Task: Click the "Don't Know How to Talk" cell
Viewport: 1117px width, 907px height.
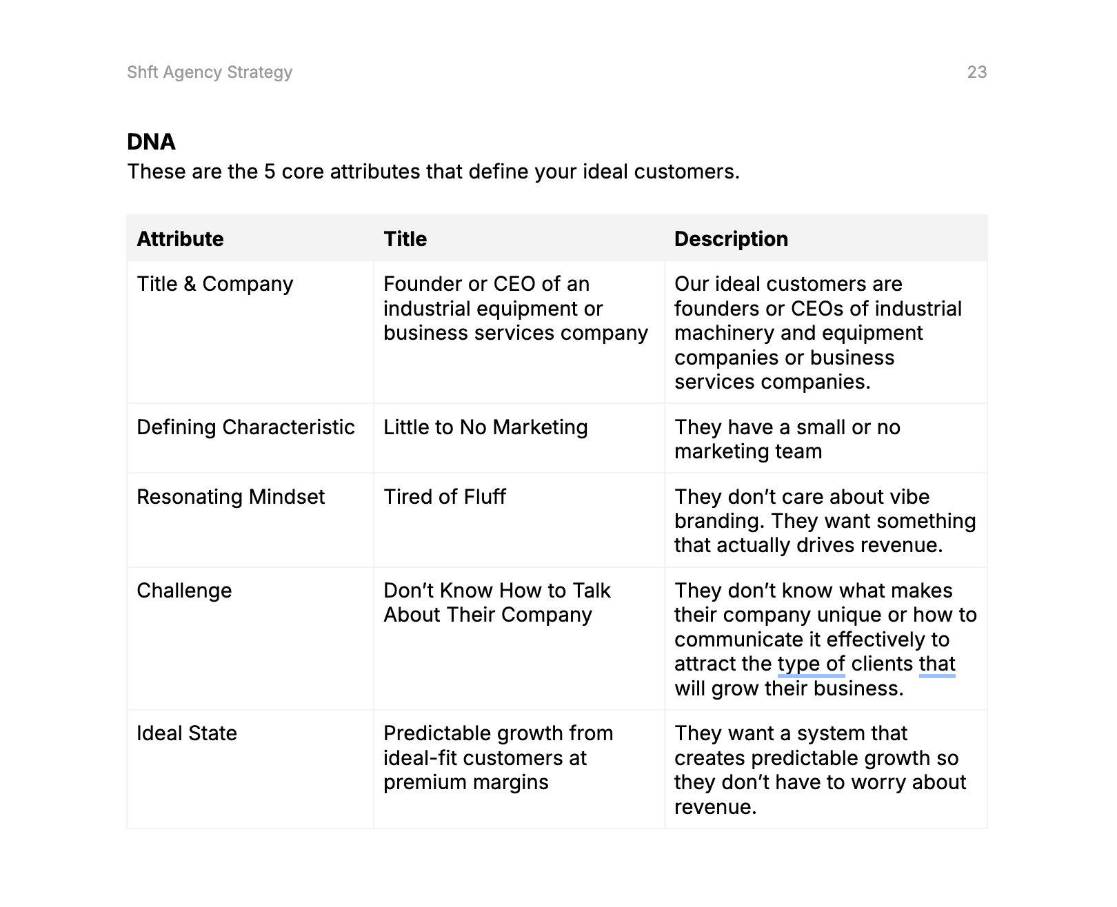Action: click(496, 603)
